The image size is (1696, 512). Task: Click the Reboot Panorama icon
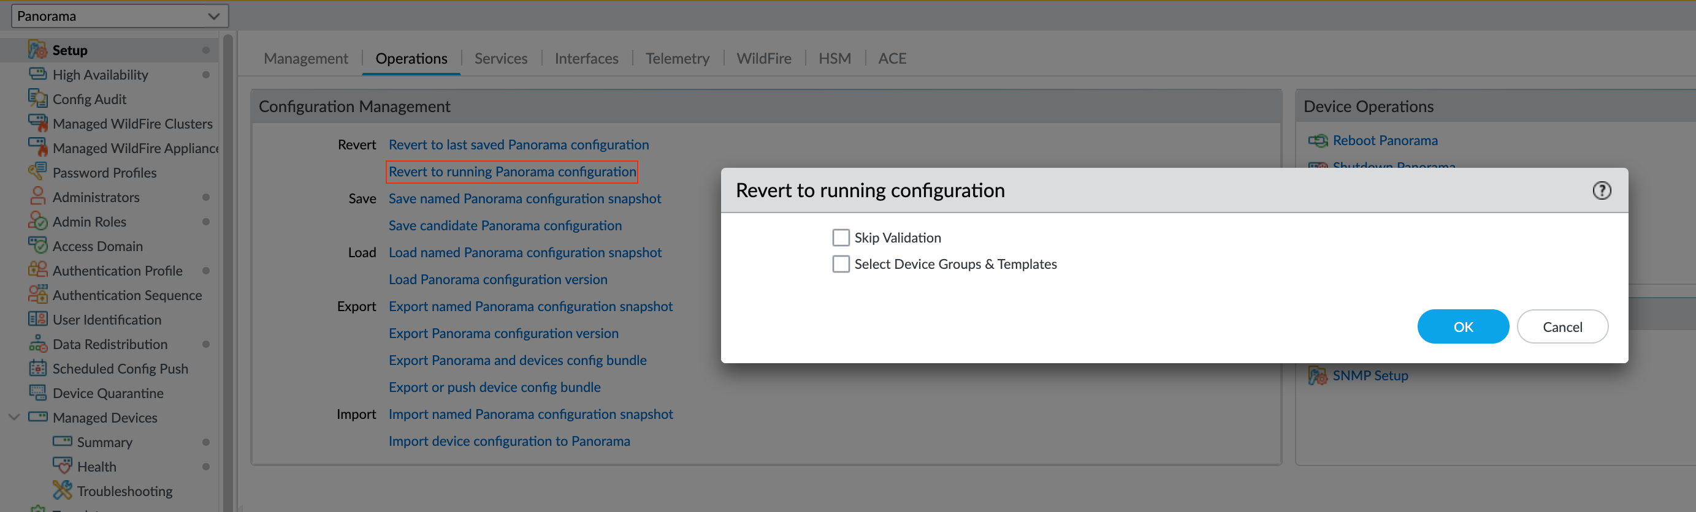click(x=1318, y=141)
